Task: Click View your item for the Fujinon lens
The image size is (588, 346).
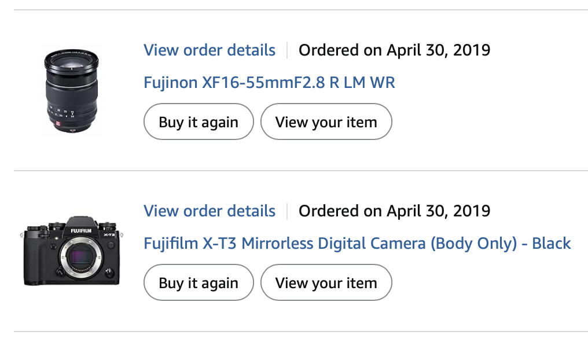Action: coord(326,122)
